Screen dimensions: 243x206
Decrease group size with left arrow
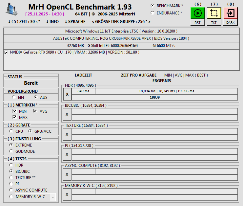[x=93, y=22]
